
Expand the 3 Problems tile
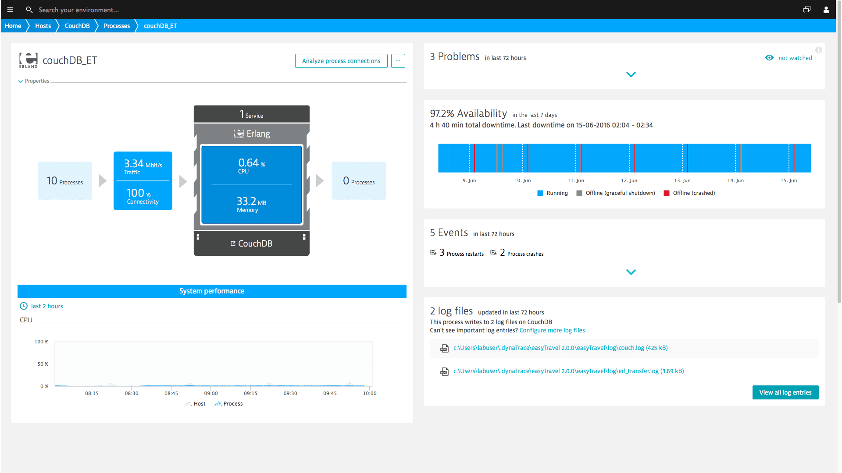631,74
